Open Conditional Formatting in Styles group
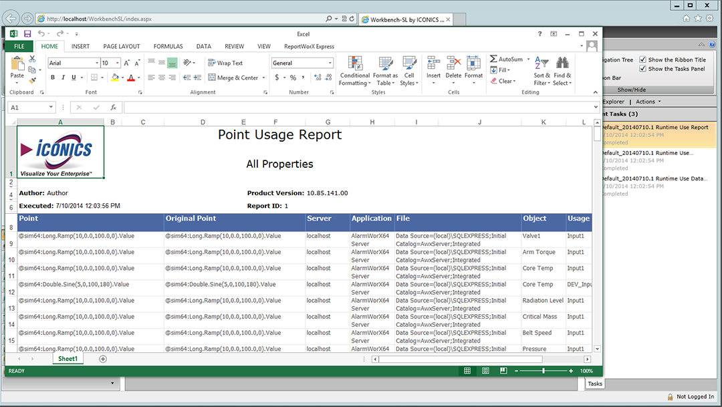 [x=354, y=71]
